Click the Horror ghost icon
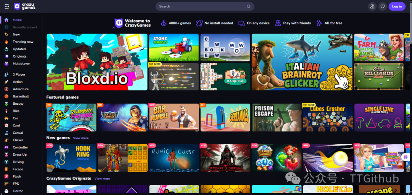The width and height of the screenshot is (412, 195). pyautogui.click(x=6, y=191)
